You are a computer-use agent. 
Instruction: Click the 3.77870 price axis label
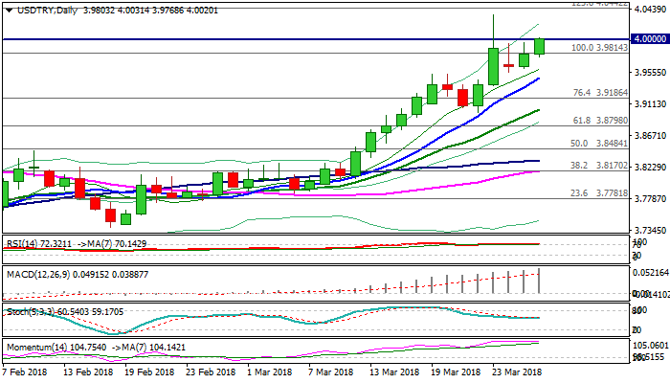click(650, 199)
